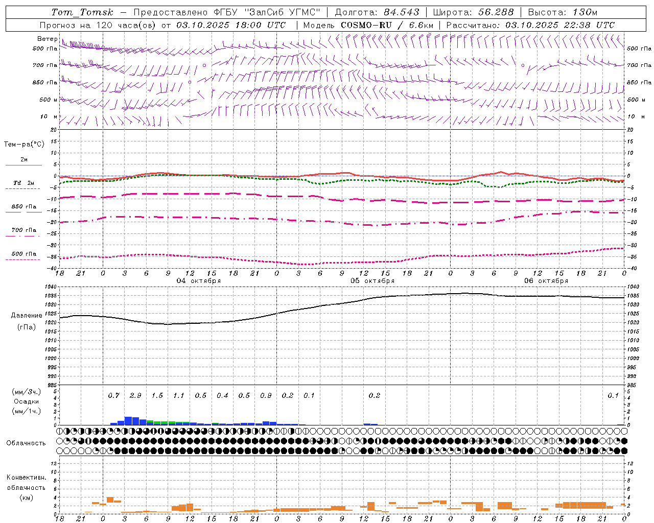Click the red line sample under 2м legend
This screenshot has width=654, height=523.
[24, 165]
